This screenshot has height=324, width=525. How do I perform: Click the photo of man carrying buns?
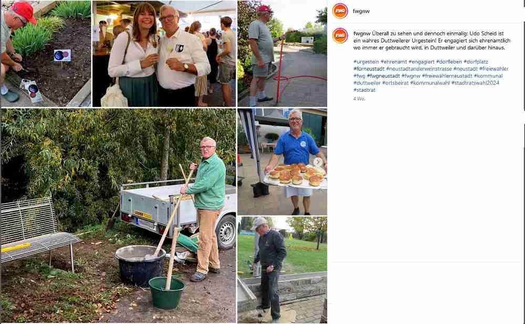pyautogui.click(x=282, y=162)
